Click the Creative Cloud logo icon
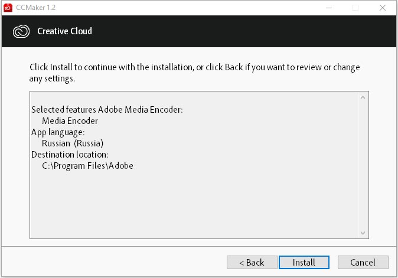Viewport: 398px width, 278px height. tap(21, 31)
